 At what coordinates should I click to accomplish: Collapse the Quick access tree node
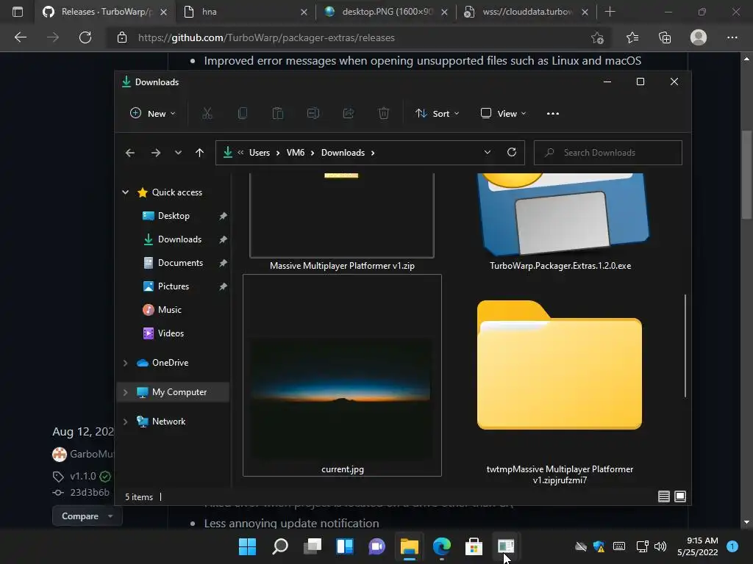point(125,192)
